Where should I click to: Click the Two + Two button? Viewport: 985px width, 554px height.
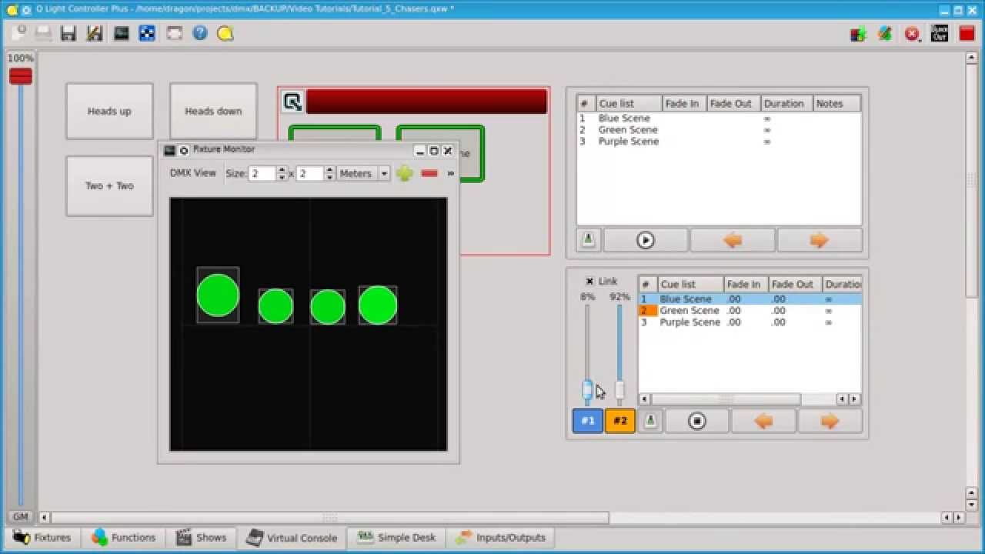tap(109, 185)
